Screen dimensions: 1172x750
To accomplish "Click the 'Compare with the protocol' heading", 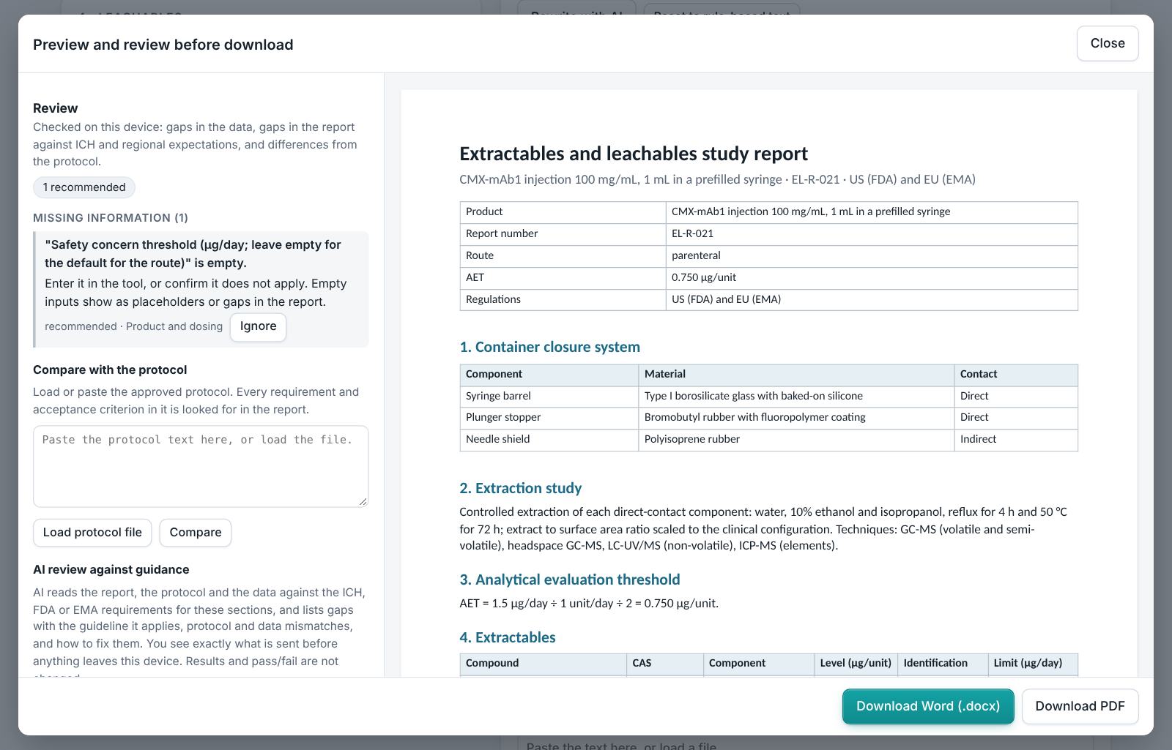I will (x=110, y=370).
